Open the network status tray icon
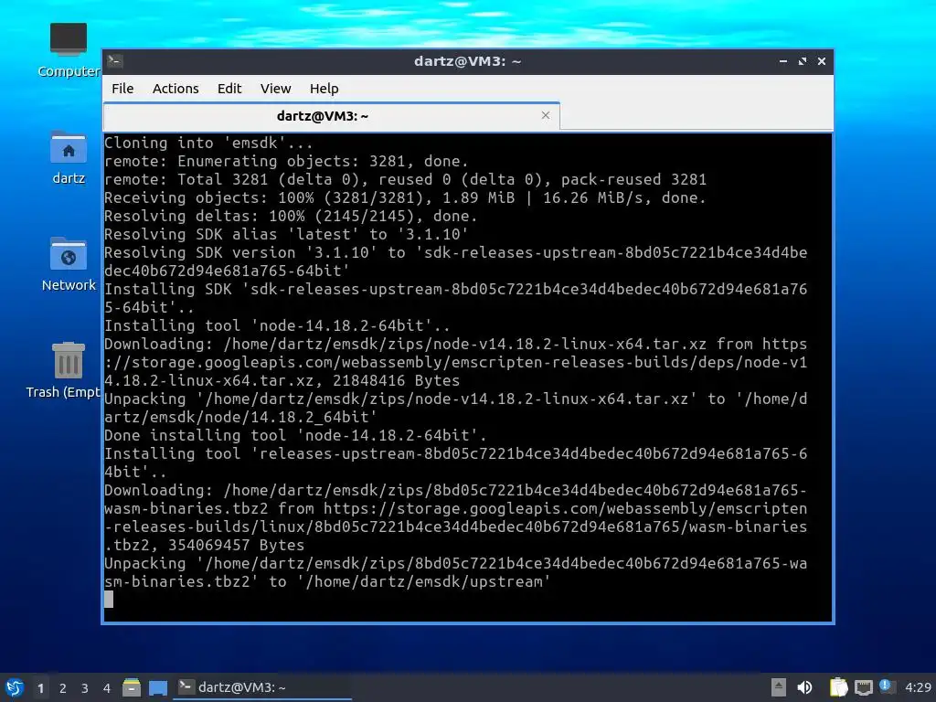 click(x=863, y=687)
